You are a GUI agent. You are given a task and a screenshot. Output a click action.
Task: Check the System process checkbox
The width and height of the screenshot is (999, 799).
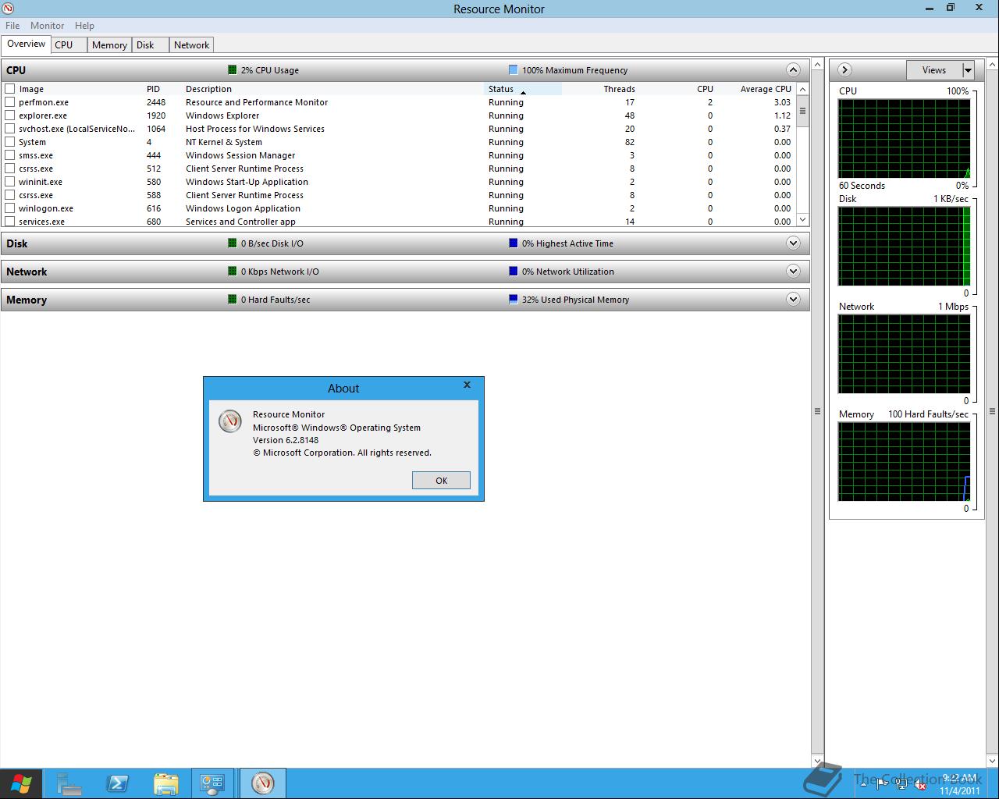pos(10,142)
